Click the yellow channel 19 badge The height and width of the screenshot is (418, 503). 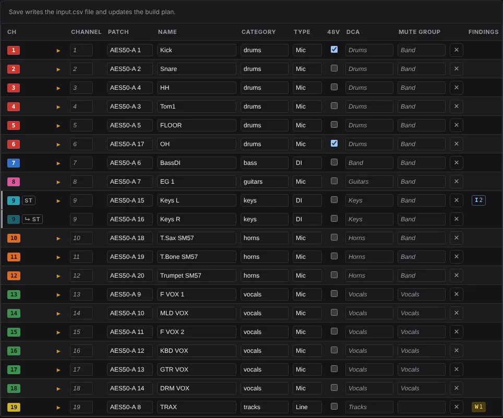[x=14, y=407]
